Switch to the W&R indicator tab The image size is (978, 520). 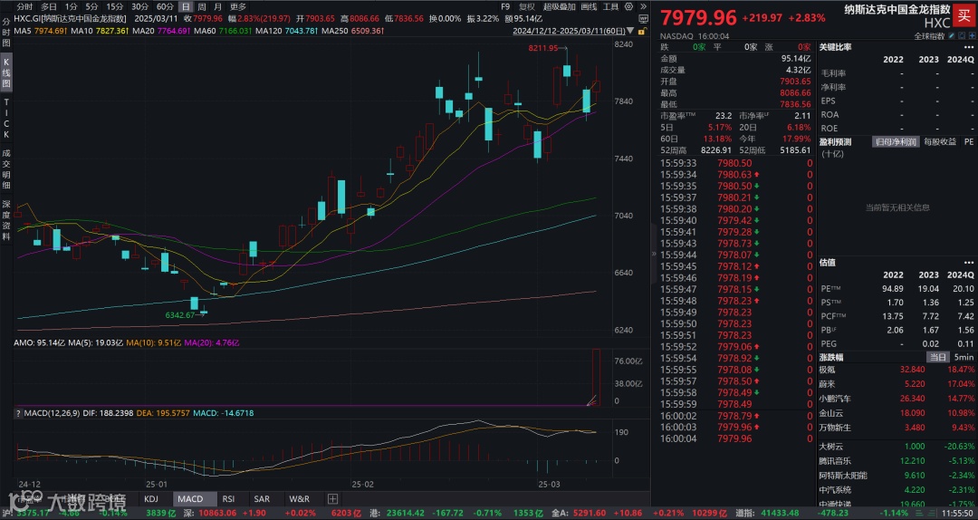pyautogui.click(x=300, y=499)
